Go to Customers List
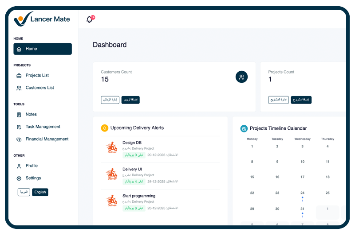The image size is (355, 236). click(39, 88)
